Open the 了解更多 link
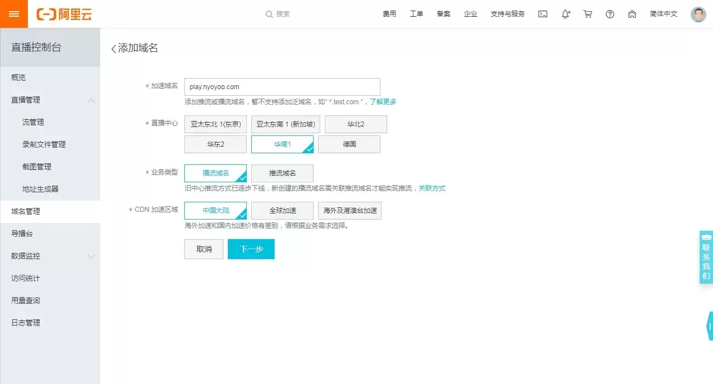713x384 pixels. (383, 102)
